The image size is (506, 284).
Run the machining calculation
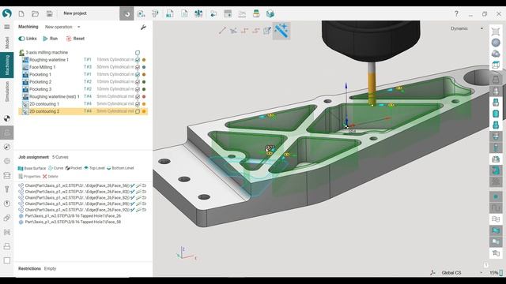[50, 39]
